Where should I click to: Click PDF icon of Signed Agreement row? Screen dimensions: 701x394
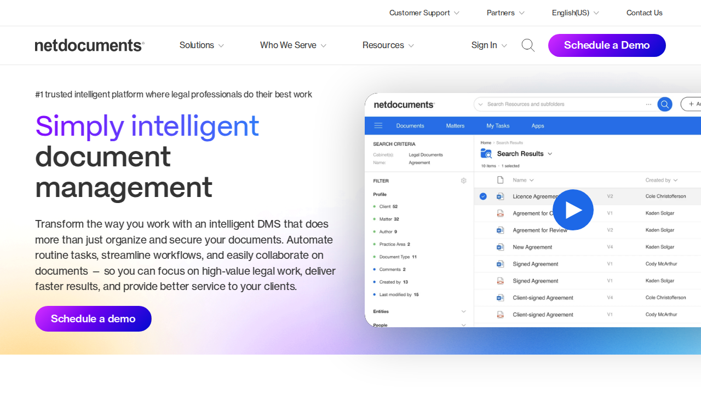tap(500, 281)
